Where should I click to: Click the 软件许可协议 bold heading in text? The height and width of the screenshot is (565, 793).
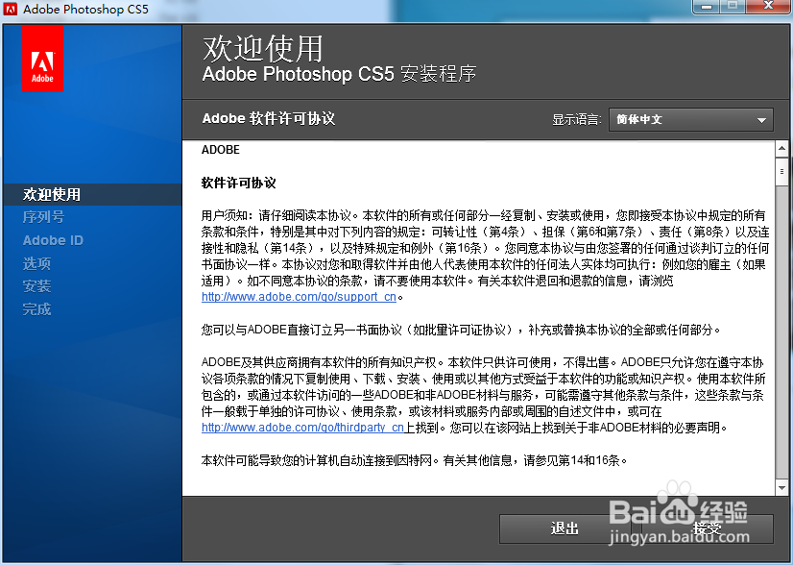coord(239,183)
